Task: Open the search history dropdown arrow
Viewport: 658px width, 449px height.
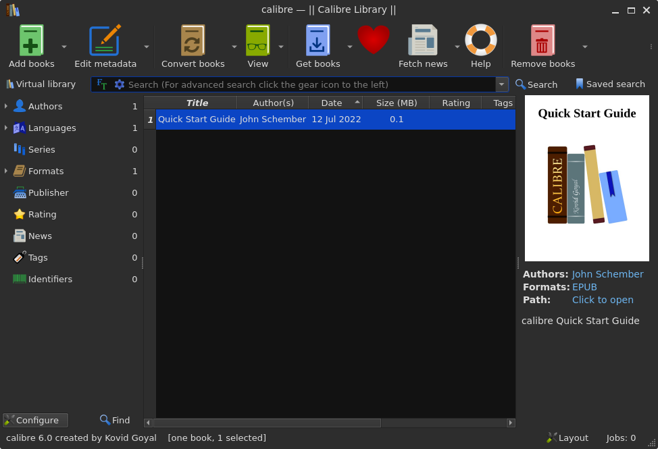Action: [501, 84]
